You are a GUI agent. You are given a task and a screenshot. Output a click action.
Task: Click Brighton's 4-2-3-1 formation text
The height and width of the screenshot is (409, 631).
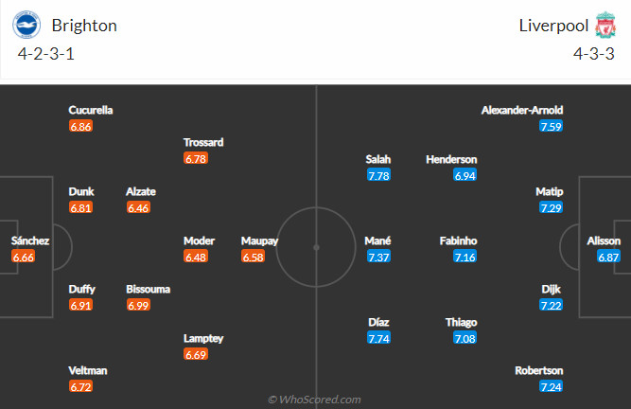pyautogui.click(x=45, y=54)
